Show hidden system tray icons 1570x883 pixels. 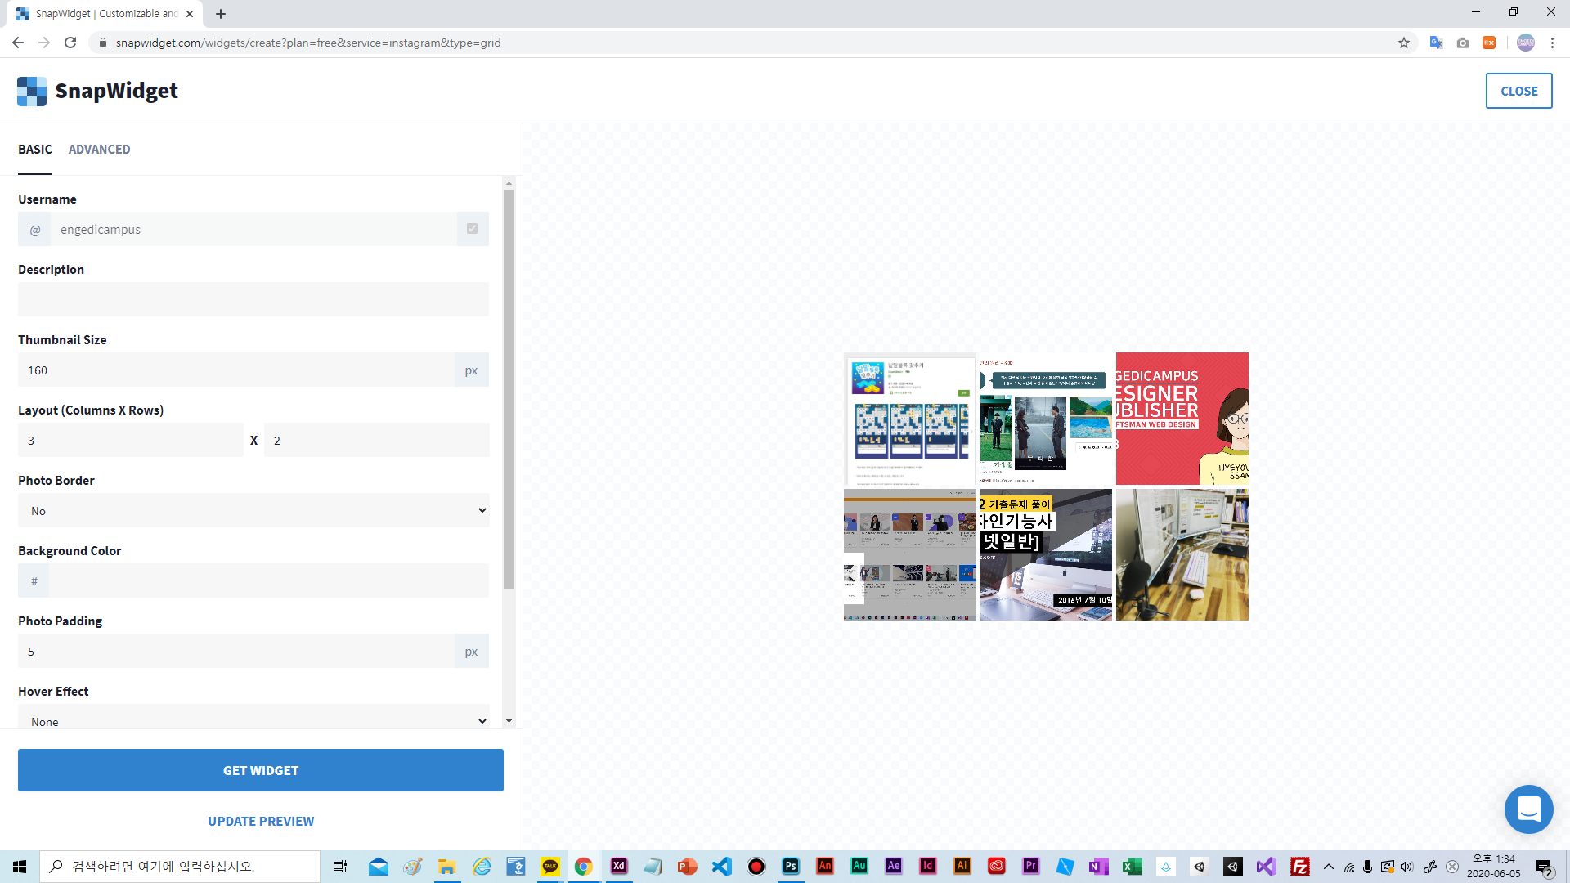click(1329, 867)
